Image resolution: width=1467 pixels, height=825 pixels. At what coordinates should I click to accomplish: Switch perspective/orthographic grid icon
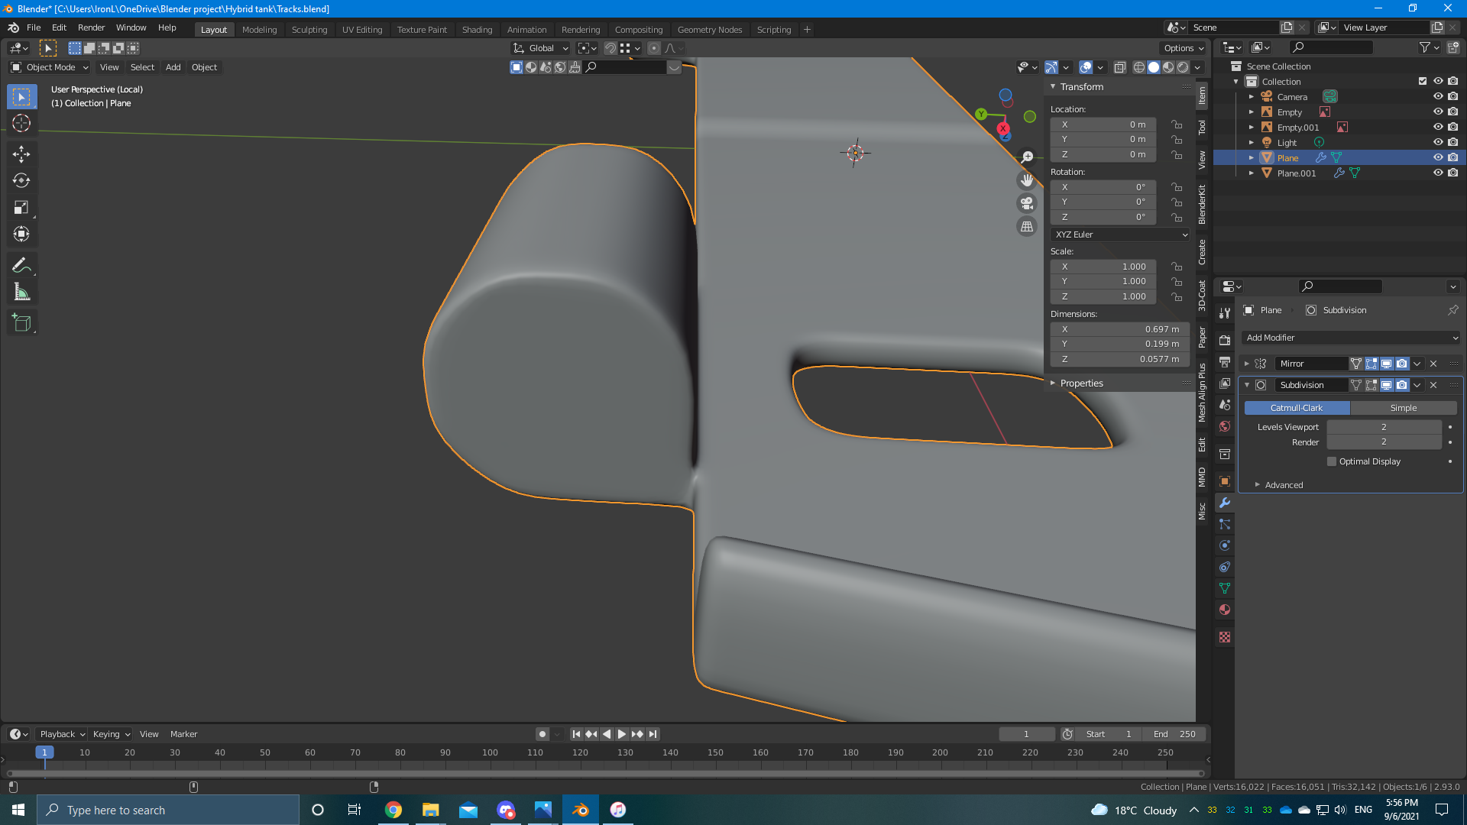pos(1027,226)
